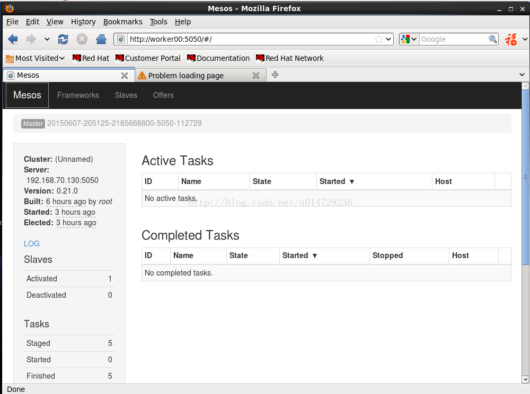
Task: Click the Firefox logo in title bar
Action: (x=10, y=8)
